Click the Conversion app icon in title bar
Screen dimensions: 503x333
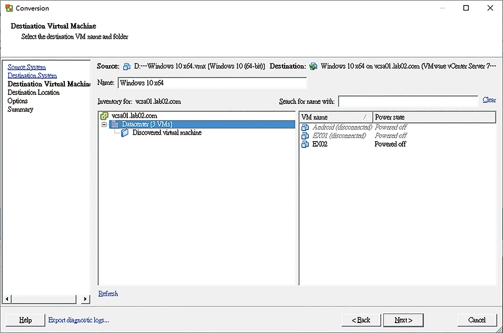pos(9,8)
